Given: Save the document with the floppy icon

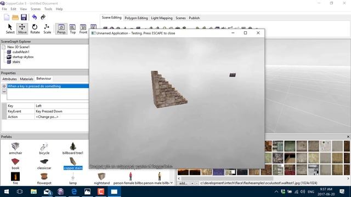Looking at the screenshot, I should click(x=24, y=17).
